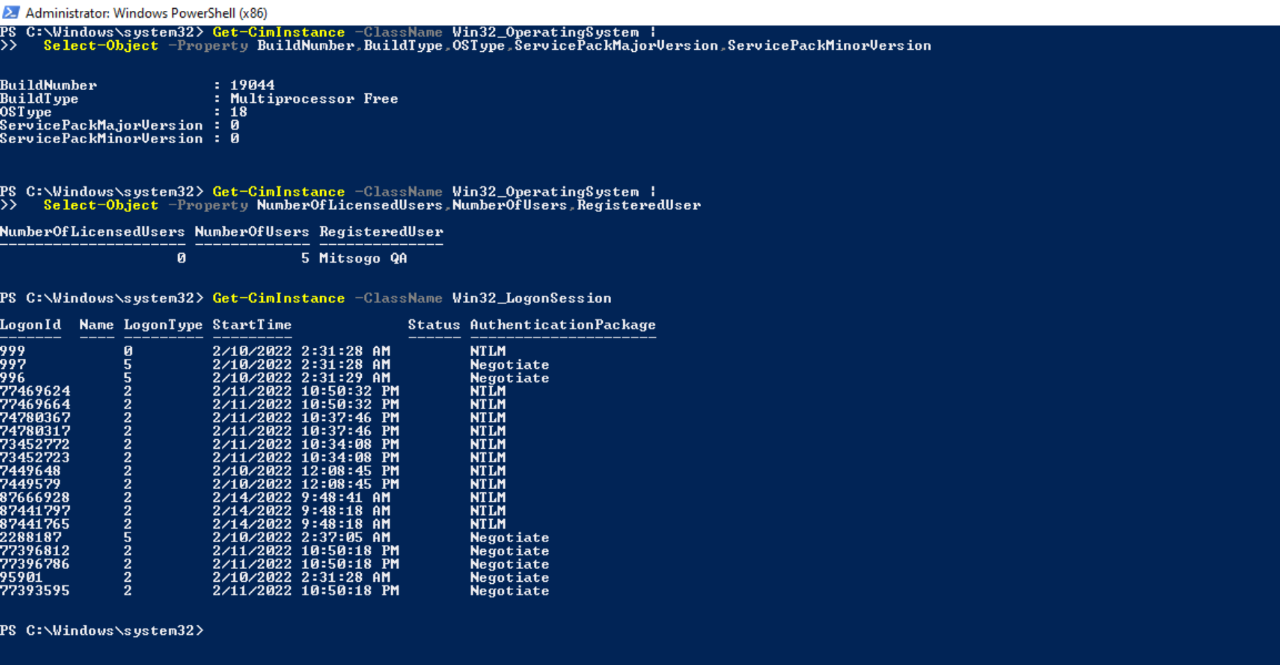Click the StartTime column header
Viewport: 1280px width, 665px height.
tap(252, 325)
